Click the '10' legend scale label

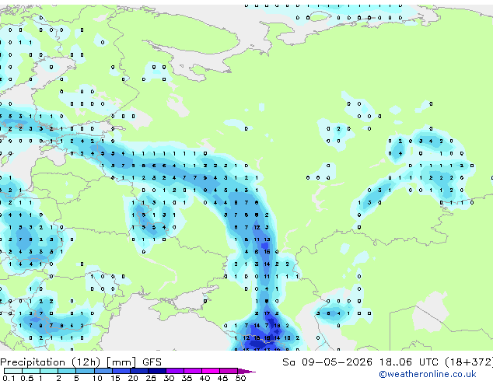[x=97, y=378]
